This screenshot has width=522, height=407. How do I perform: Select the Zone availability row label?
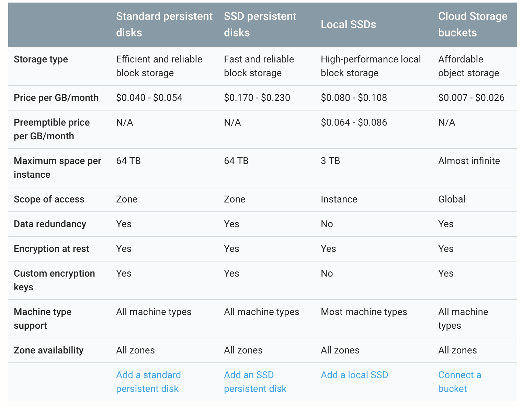point(48,350)
